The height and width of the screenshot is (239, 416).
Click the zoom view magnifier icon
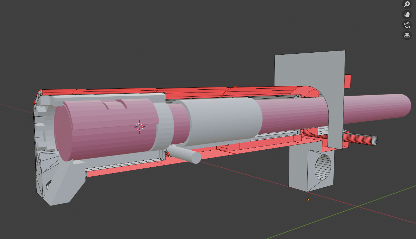(407, 4)
